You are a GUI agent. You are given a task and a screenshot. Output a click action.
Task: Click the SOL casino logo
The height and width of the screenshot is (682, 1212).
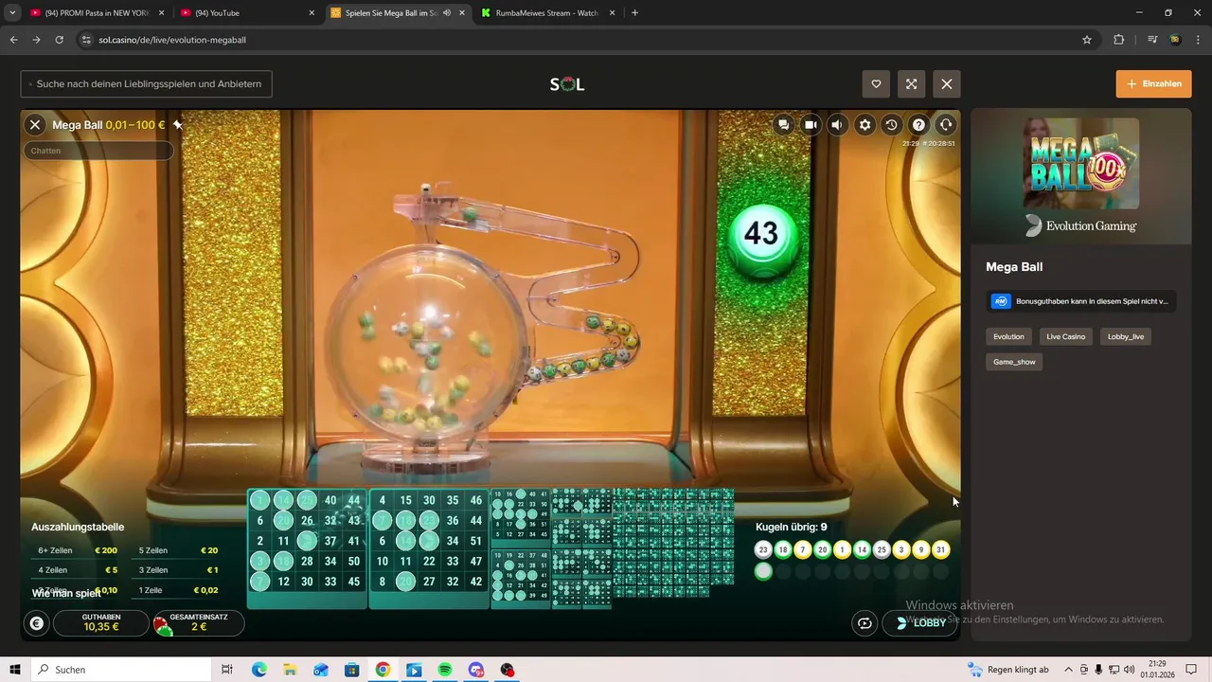[x=567, y=83]
